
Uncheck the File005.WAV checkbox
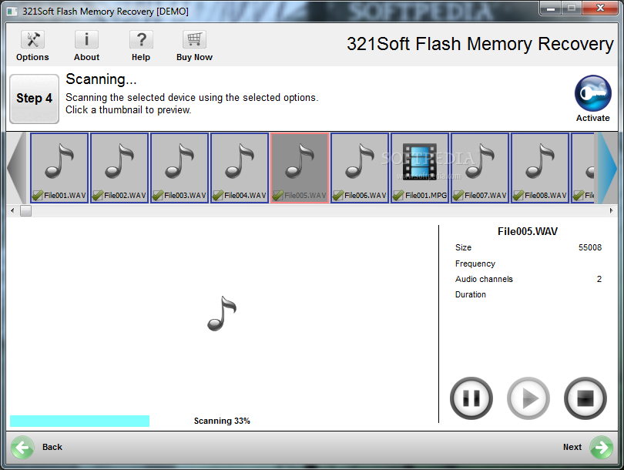coord(278,196)
